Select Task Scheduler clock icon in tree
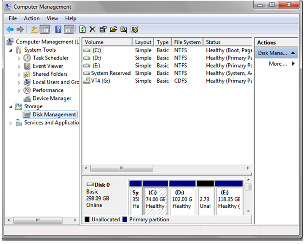The width and height of the screenshot is (304, 244). click(x=27, y=58)
